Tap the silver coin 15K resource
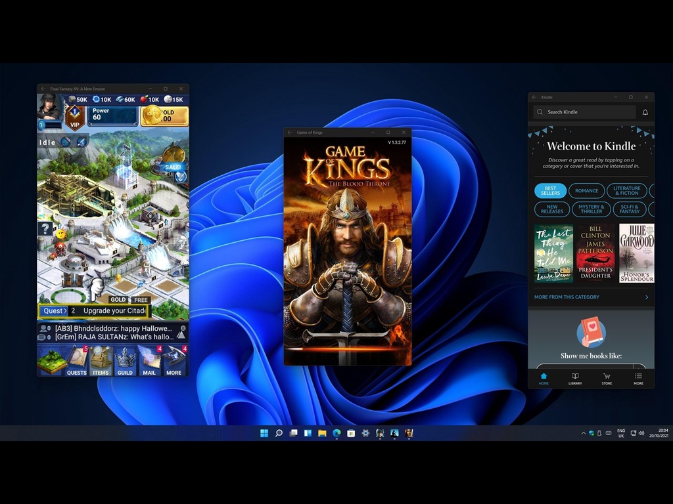This screenshot has width=673, height=504. tap(174, 100)
